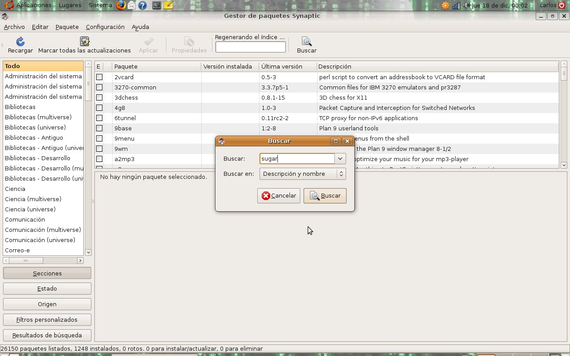The image size is (570, 356).
Task: Toggle checkbox for package 6tunnel
Action: pyautogui.click(x=99, y=118)
